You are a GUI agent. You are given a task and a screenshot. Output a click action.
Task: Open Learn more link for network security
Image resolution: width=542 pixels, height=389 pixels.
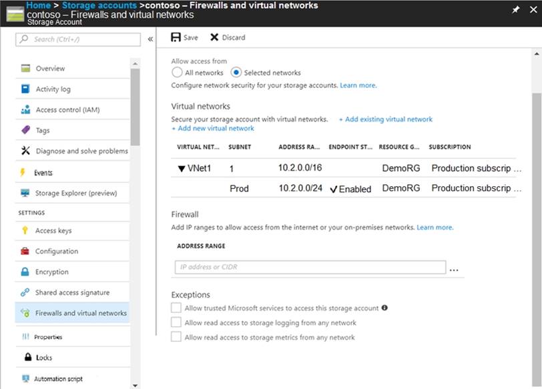coord(358,85)
